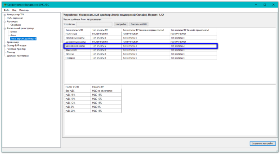This screenshot has height=154, width=280.
Task: Open the Помощь menu
Action: tap(24, 10)
